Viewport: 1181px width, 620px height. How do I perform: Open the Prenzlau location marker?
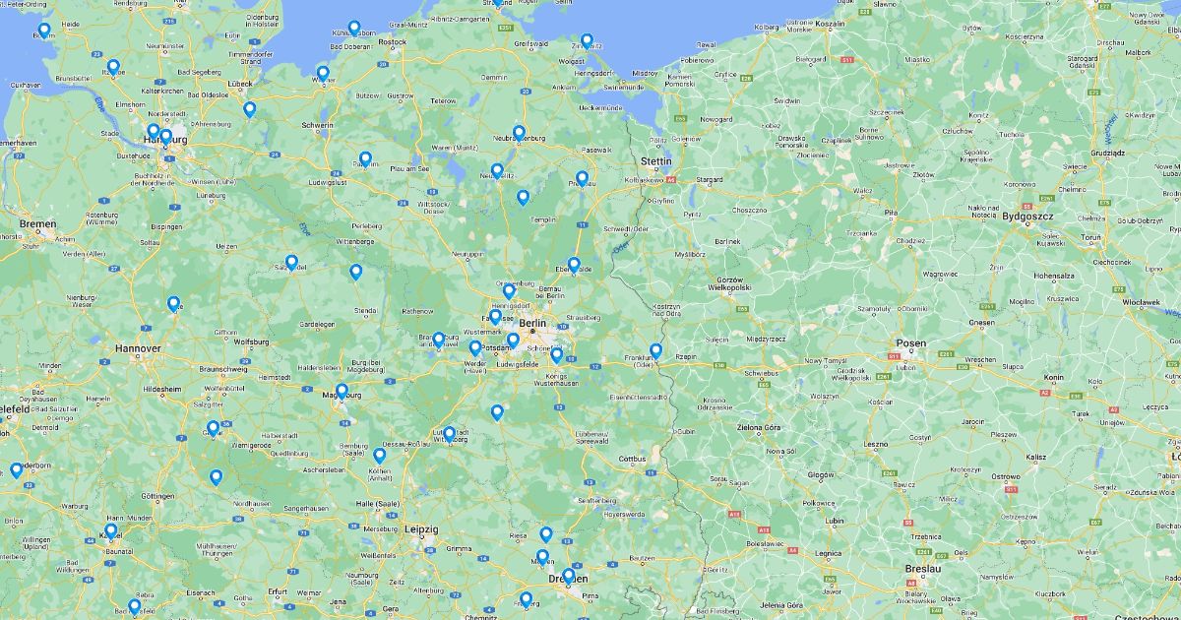[x=582, y=178]
